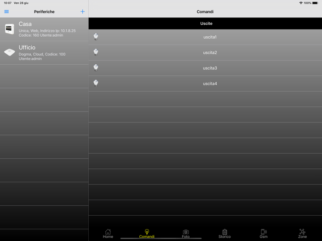Switch to the Home tab
This screenshot has width=322, height=241.
[108, 234]
